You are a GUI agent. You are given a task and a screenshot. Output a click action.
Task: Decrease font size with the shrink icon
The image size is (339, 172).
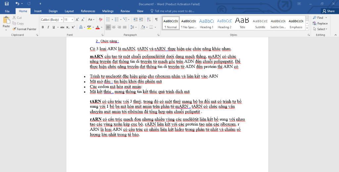[x=82, y=19]
